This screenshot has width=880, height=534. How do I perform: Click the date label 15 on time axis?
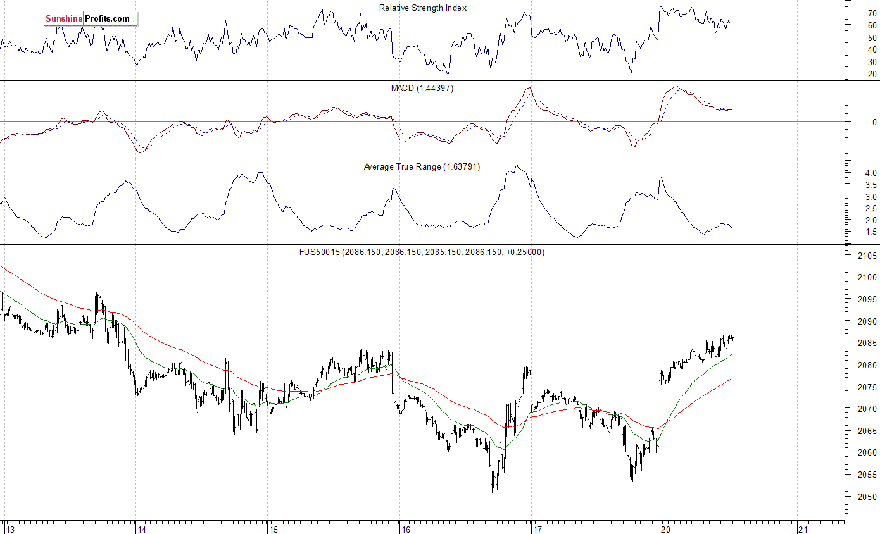[273, 529]
